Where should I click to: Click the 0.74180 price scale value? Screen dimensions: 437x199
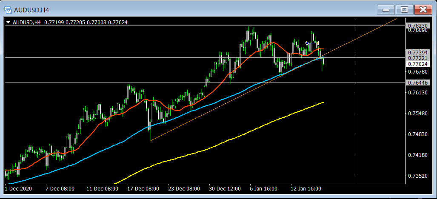(418, 155)
